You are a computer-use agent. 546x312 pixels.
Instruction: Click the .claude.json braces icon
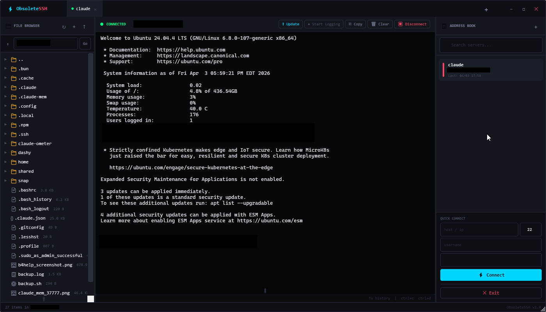[12, 218]
